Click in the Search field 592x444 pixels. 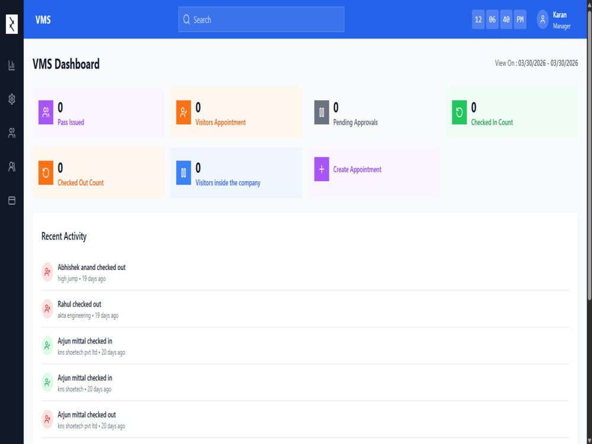(261, 20)
